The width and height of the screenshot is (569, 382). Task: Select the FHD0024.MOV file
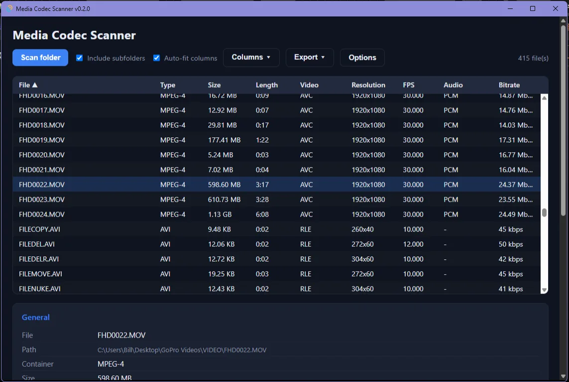[x=276, y=214]
